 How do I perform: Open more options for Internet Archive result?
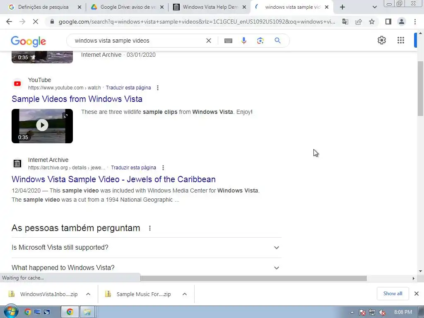[x=163, y=168]
